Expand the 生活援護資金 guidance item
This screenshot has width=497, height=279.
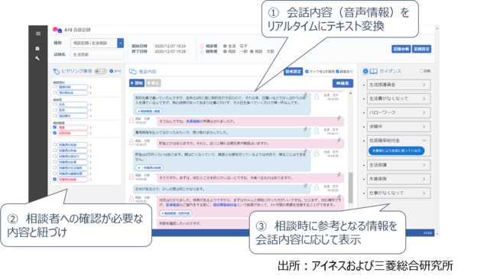coord(398,85)
